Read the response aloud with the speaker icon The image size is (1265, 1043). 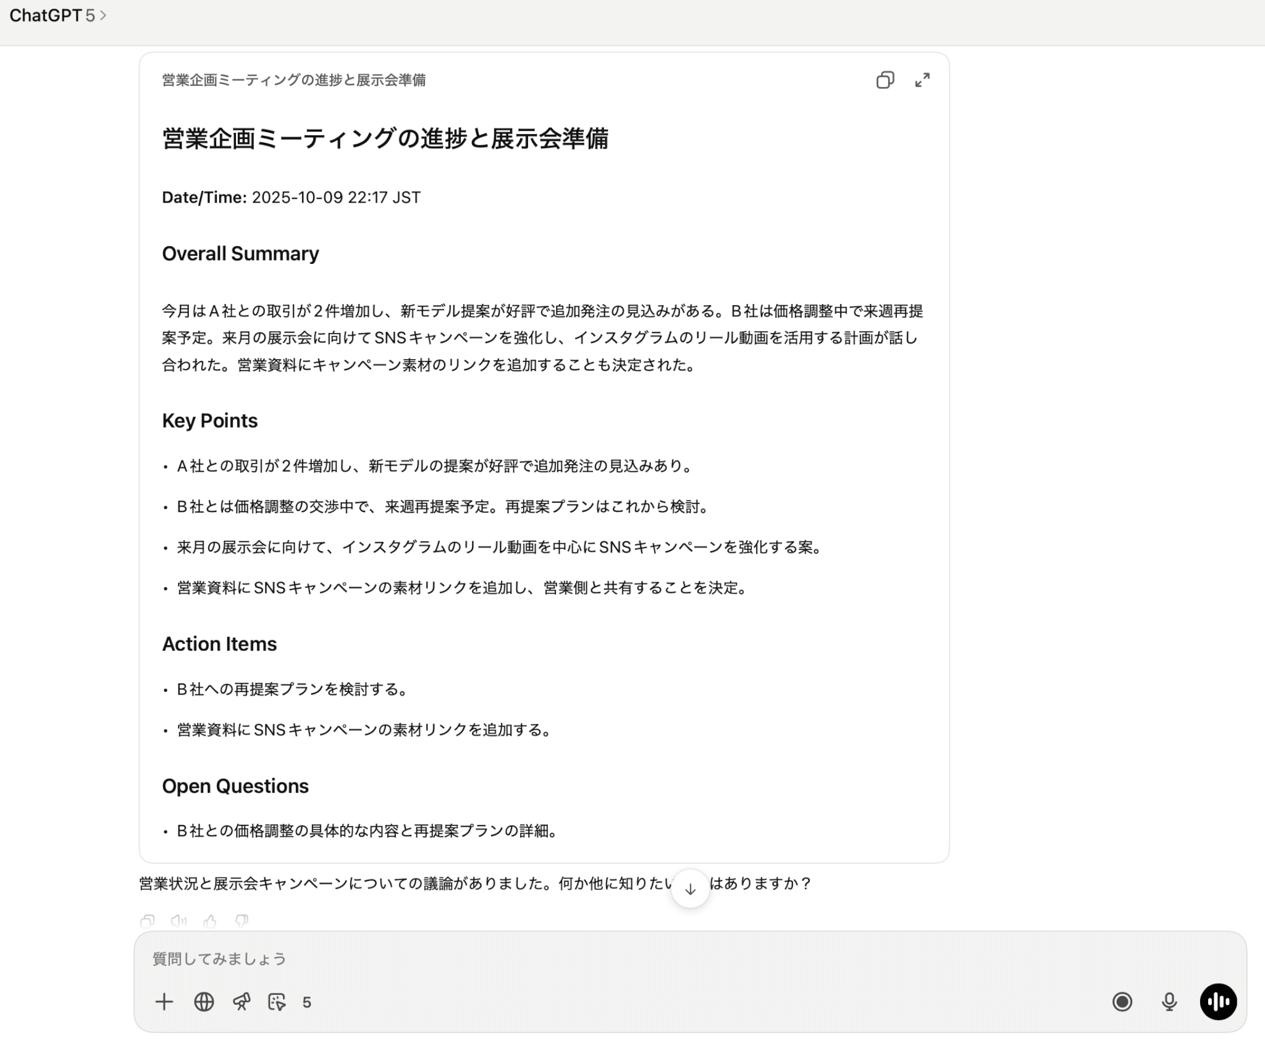(179, 921)
